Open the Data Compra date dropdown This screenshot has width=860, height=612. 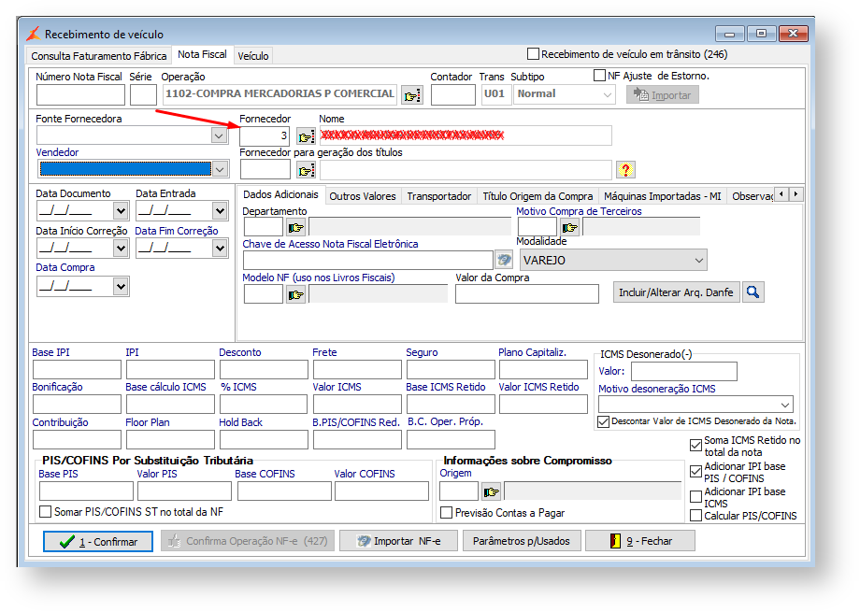[x=121, y=286]
